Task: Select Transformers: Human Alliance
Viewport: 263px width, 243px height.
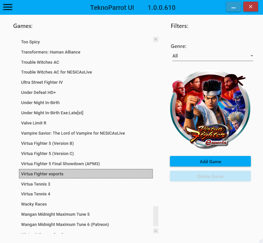Action: [x=86, y=52]
